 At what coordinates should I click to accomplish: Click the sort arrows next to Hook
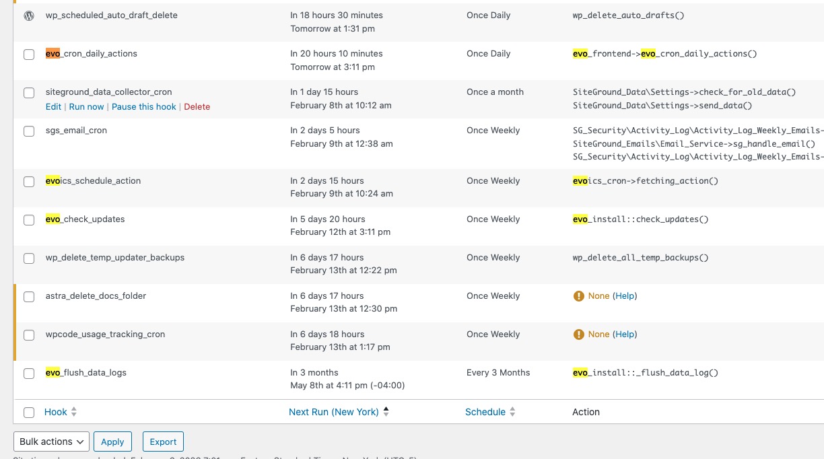(74, 412)
